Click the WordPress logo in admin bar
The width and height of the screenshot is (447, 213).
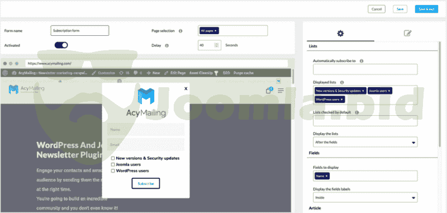(5, 73)
